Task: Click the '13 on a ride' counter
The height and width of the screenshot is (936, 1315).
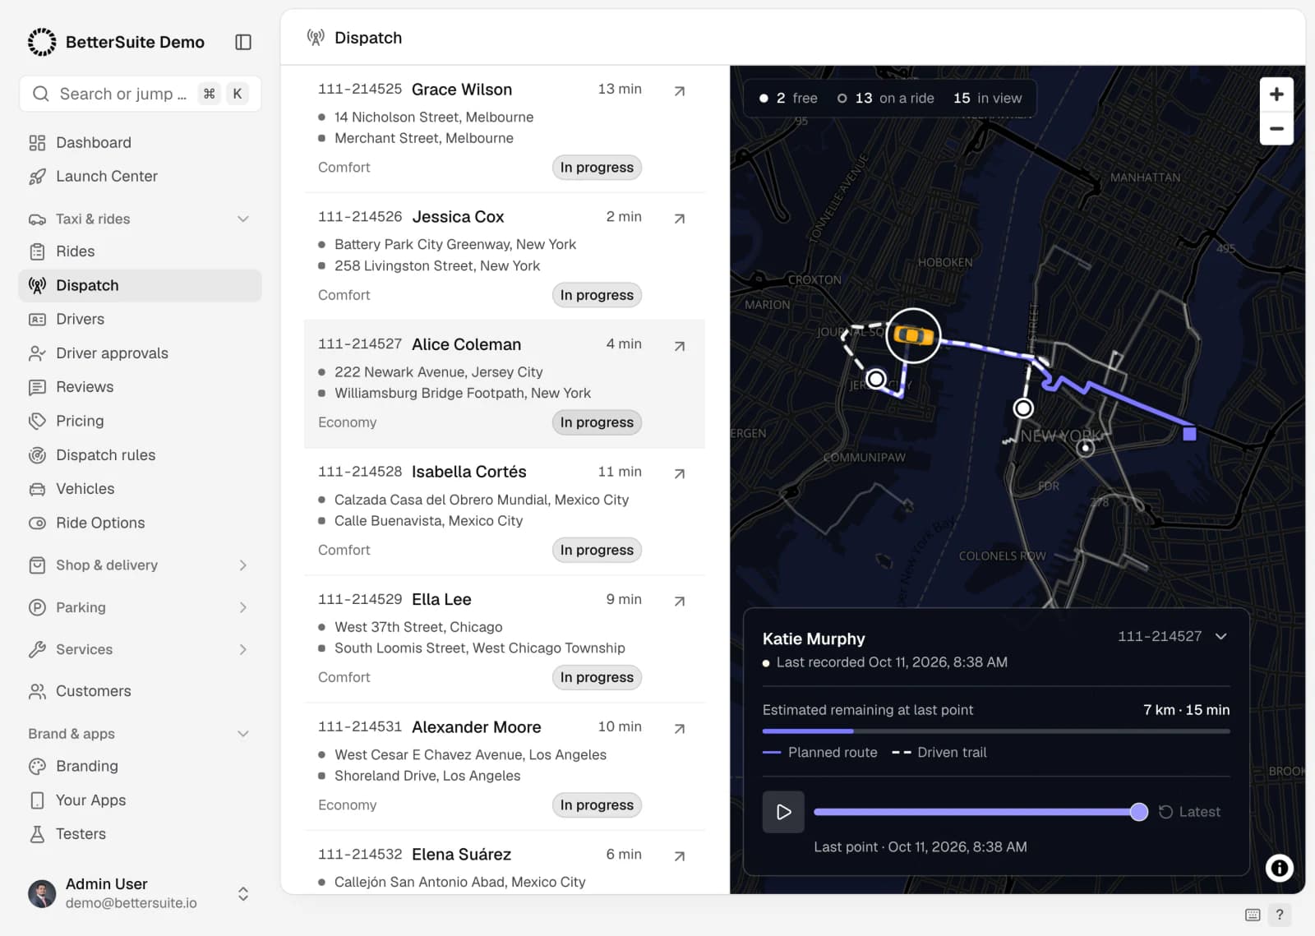Action: tap(886, 98)
